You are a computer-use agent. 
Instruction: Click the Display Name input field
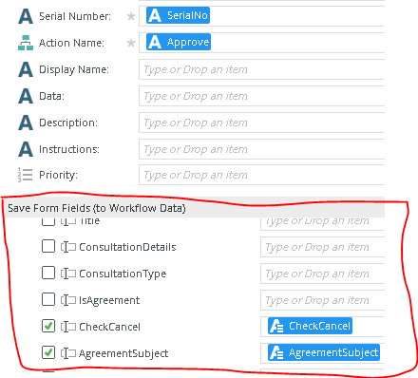pyautogui.click(x=261, y=69)
